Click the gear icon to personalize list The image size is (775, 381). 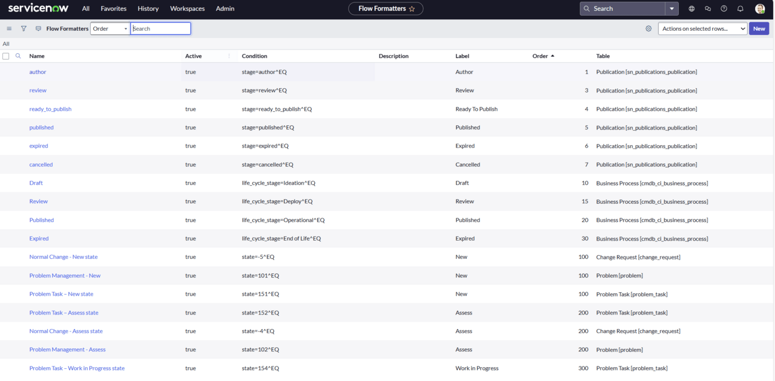point(648,28)
